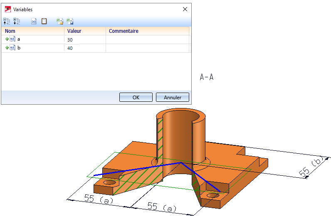The width and height of the screenshot is (331, 216).
Task: Click the Valeur column header
Action: coord(85,31)
